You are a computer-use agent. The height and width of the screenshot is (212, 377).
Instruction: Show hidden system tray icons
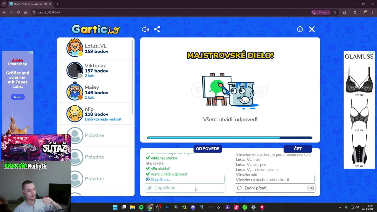click(x=340, y=207)
